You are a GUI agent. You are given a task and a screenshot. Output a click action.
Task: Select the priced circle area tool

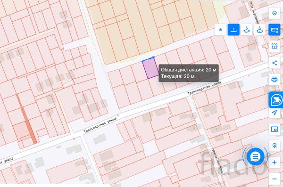coord(259,30)
